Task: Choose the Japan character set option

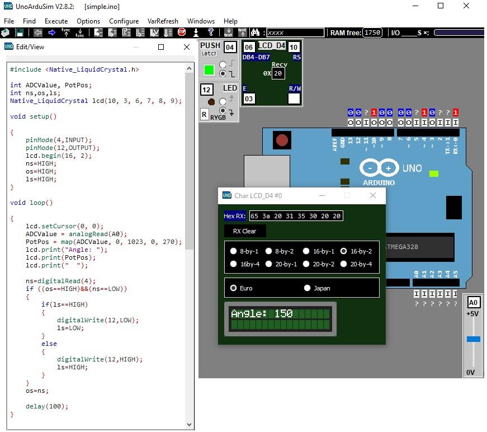Action: point(307,288)
